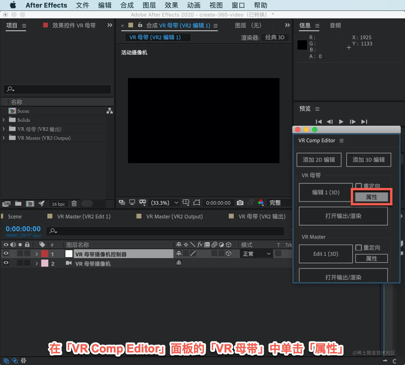Switch to VR Master (VR2 Output) timeline tab
Screen dimensions: 405x365
[x=174, y=216]
